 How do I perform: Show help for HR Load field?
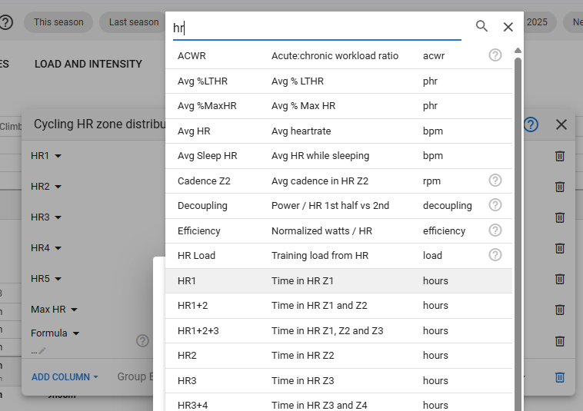495,255
